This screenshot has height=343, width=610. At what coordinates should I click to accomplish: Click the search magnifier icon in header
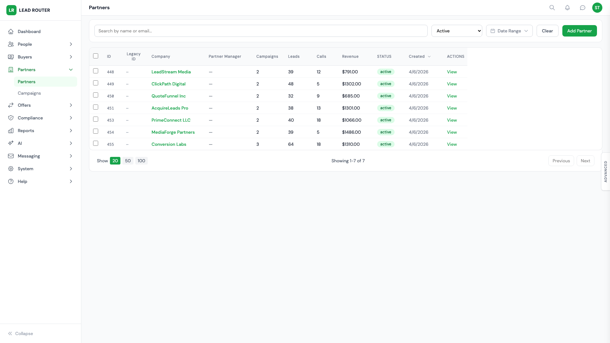pos(552,8)
